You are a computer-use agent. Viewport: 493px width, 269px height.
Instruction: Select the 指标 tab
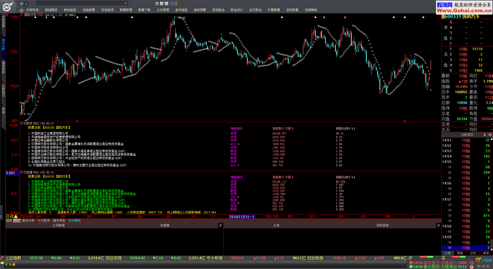(9, 221)
